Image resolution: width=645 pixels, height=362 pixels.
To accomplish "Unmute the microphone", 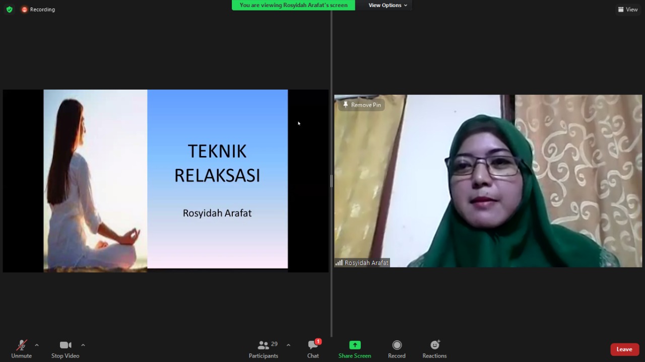I will 21,349.
